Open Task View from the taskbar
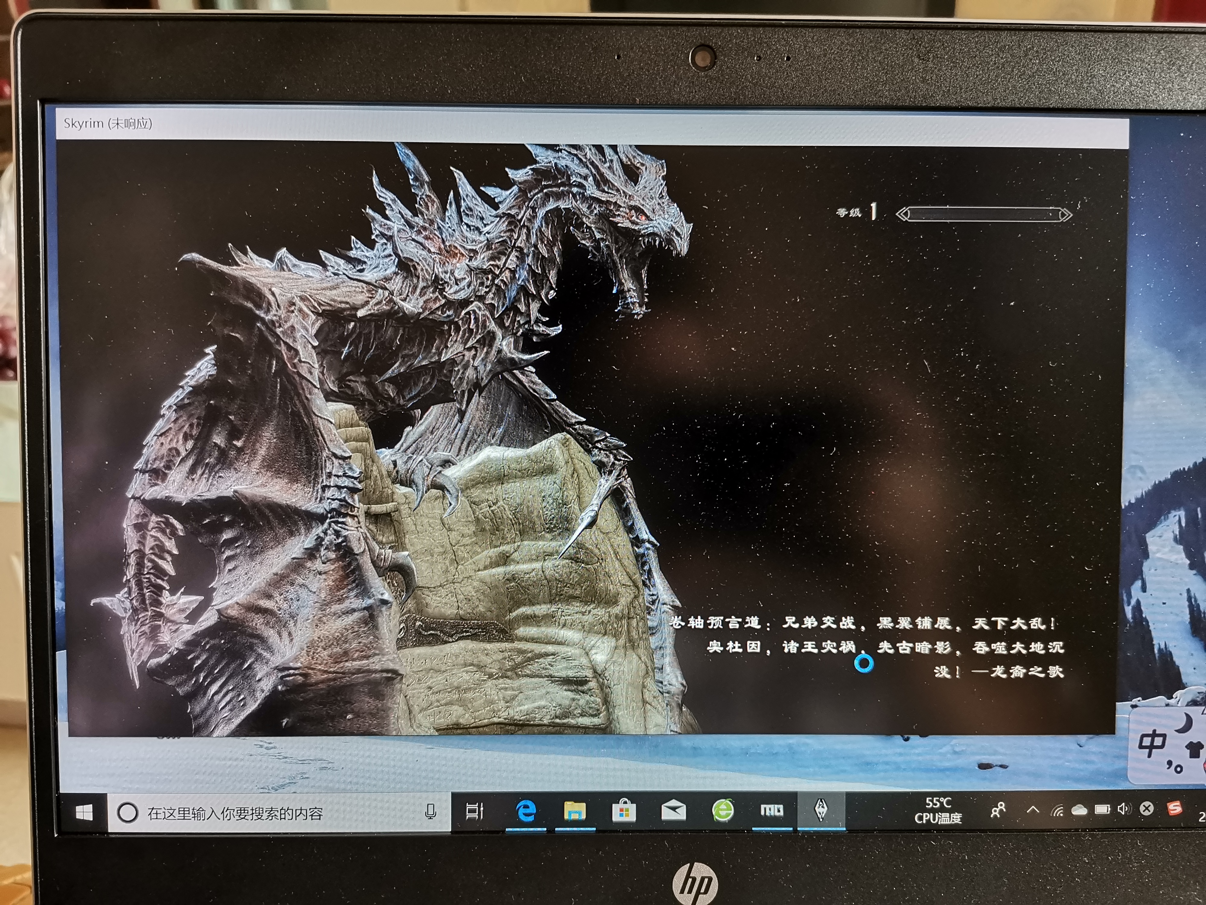 click(474, 811)
